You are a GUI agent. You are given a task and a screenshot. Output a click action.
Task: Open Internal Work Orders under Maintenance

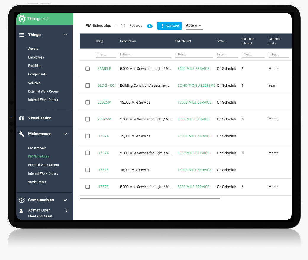pos(43,173)
